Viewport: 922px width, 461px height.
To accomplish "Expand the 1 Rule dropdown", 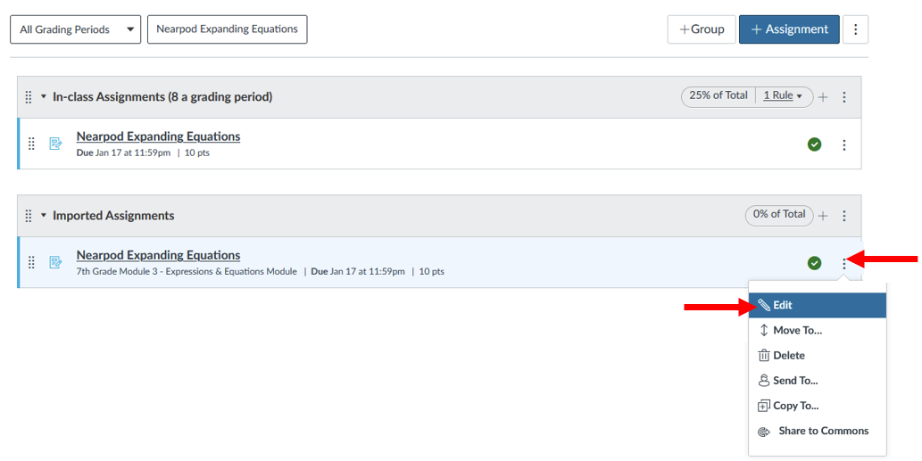I will [x=783, y=95].
